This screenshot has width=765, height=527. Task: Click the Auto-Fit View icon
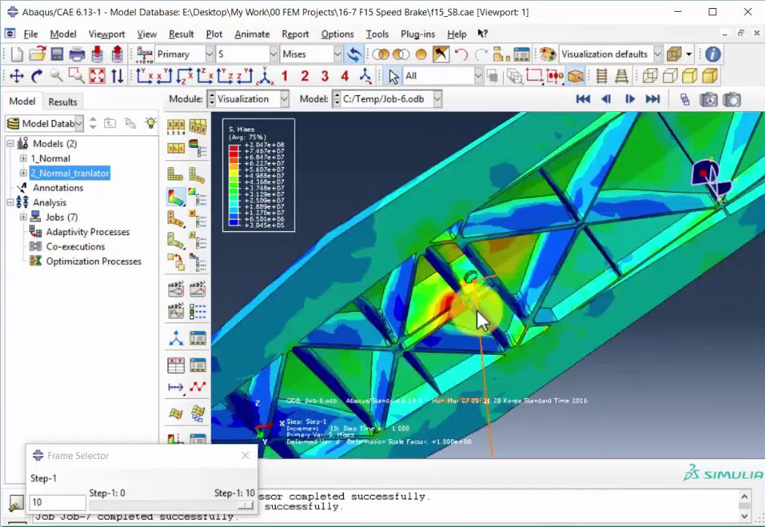coord(97,75)
